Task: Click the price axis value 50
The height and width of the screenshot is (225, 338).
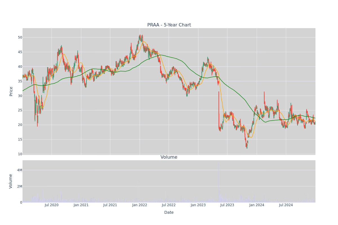Action: pos(20,37)
